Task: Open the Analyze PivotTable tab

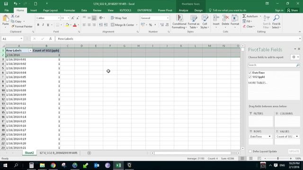Action: pos(183,10)
